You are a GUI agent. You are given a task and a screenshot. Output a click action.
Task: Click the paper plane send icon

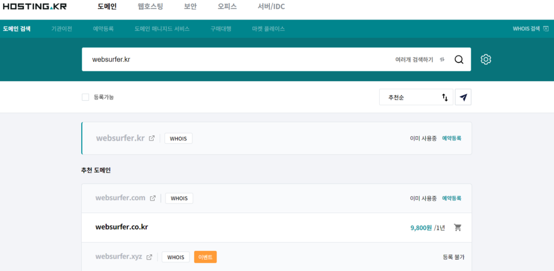tap(463, 97)
